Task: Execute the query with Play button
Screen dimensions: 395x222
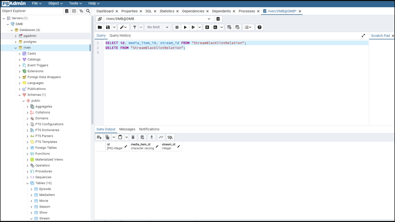Action: pyautogui.click(x=185, y=27)
